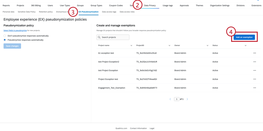Go to next page arrow

(x=187, y=99)
